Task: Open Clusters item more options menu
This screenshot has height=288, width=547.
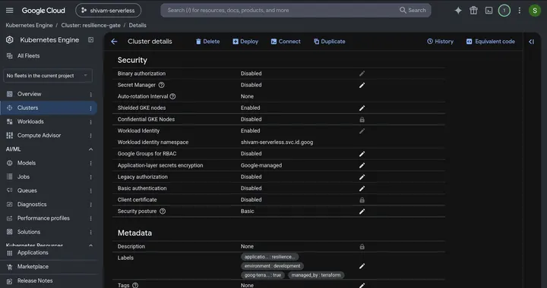Action: pyautogui.click(x=90, y=108)
